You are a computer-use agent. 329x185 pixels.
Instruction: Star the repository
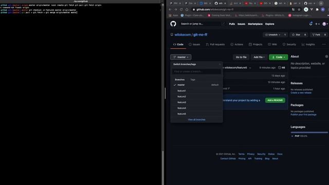click(296, 34)
